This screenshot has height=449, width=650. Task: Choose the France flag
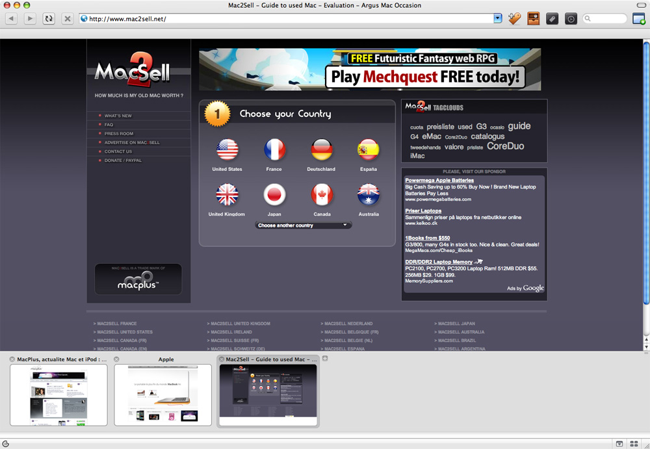[274, 149]
